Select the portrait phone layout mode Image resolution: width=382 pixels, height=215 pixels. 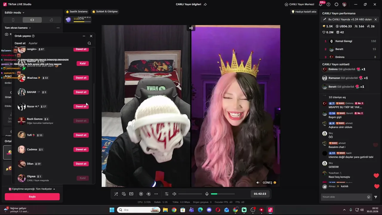coord(13,20)
